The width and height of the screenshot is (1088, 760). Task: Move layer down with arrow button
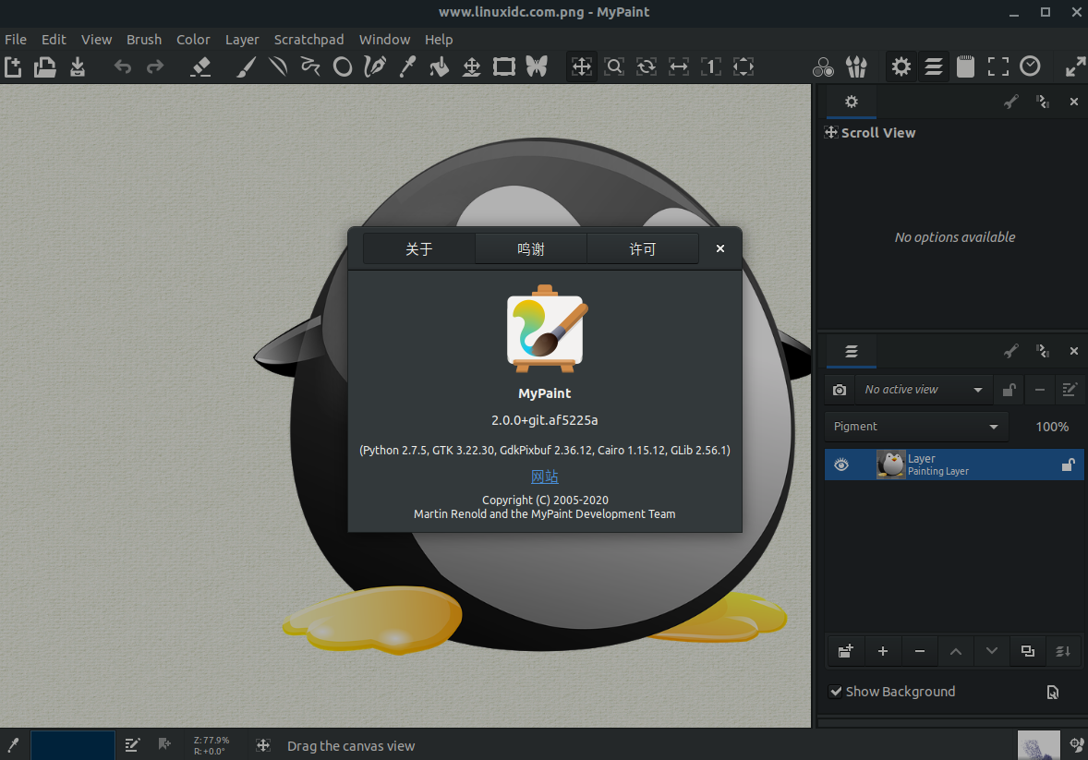pos(992,651)
